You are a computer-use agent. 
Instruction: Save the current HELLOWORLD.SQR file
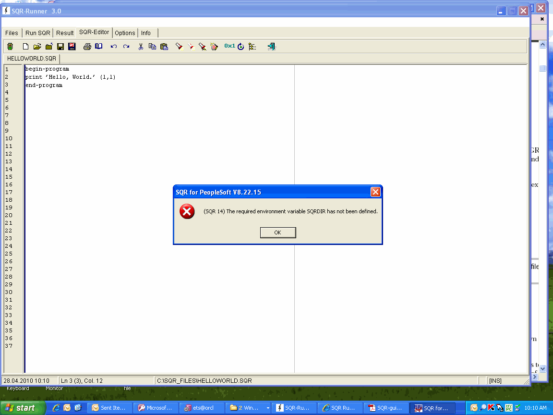coord(60,46)
